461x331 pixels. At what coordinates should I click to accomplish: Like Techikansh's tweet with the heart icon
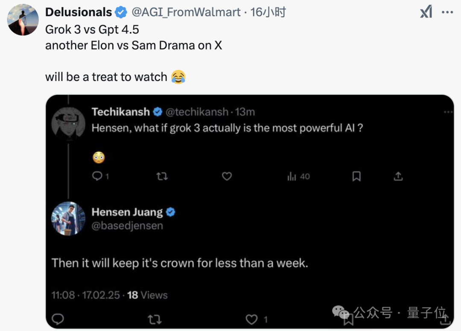[227, 176]
